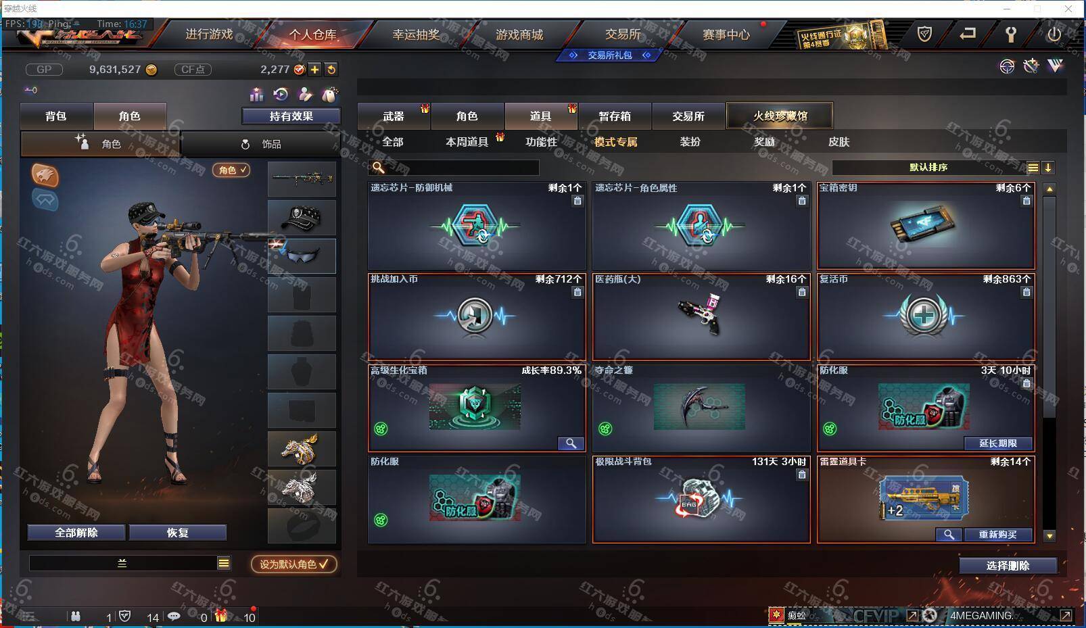Click the mail speech bubble icon in status bar

pos(174,616)
